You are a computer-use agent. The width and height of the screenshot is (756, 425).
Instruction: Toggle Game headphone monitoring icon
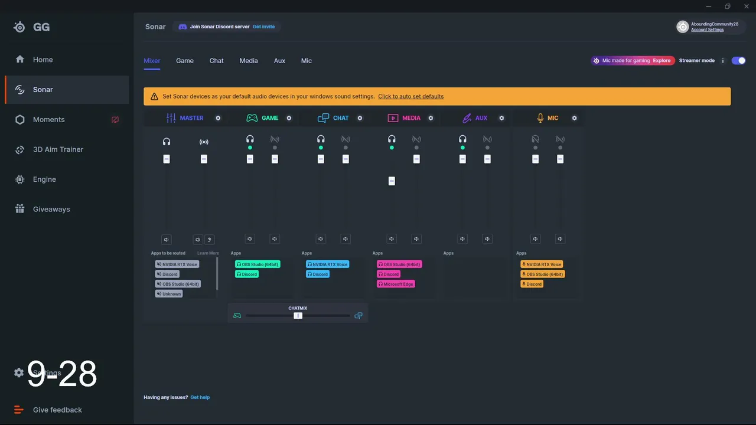tap(250, 139)
